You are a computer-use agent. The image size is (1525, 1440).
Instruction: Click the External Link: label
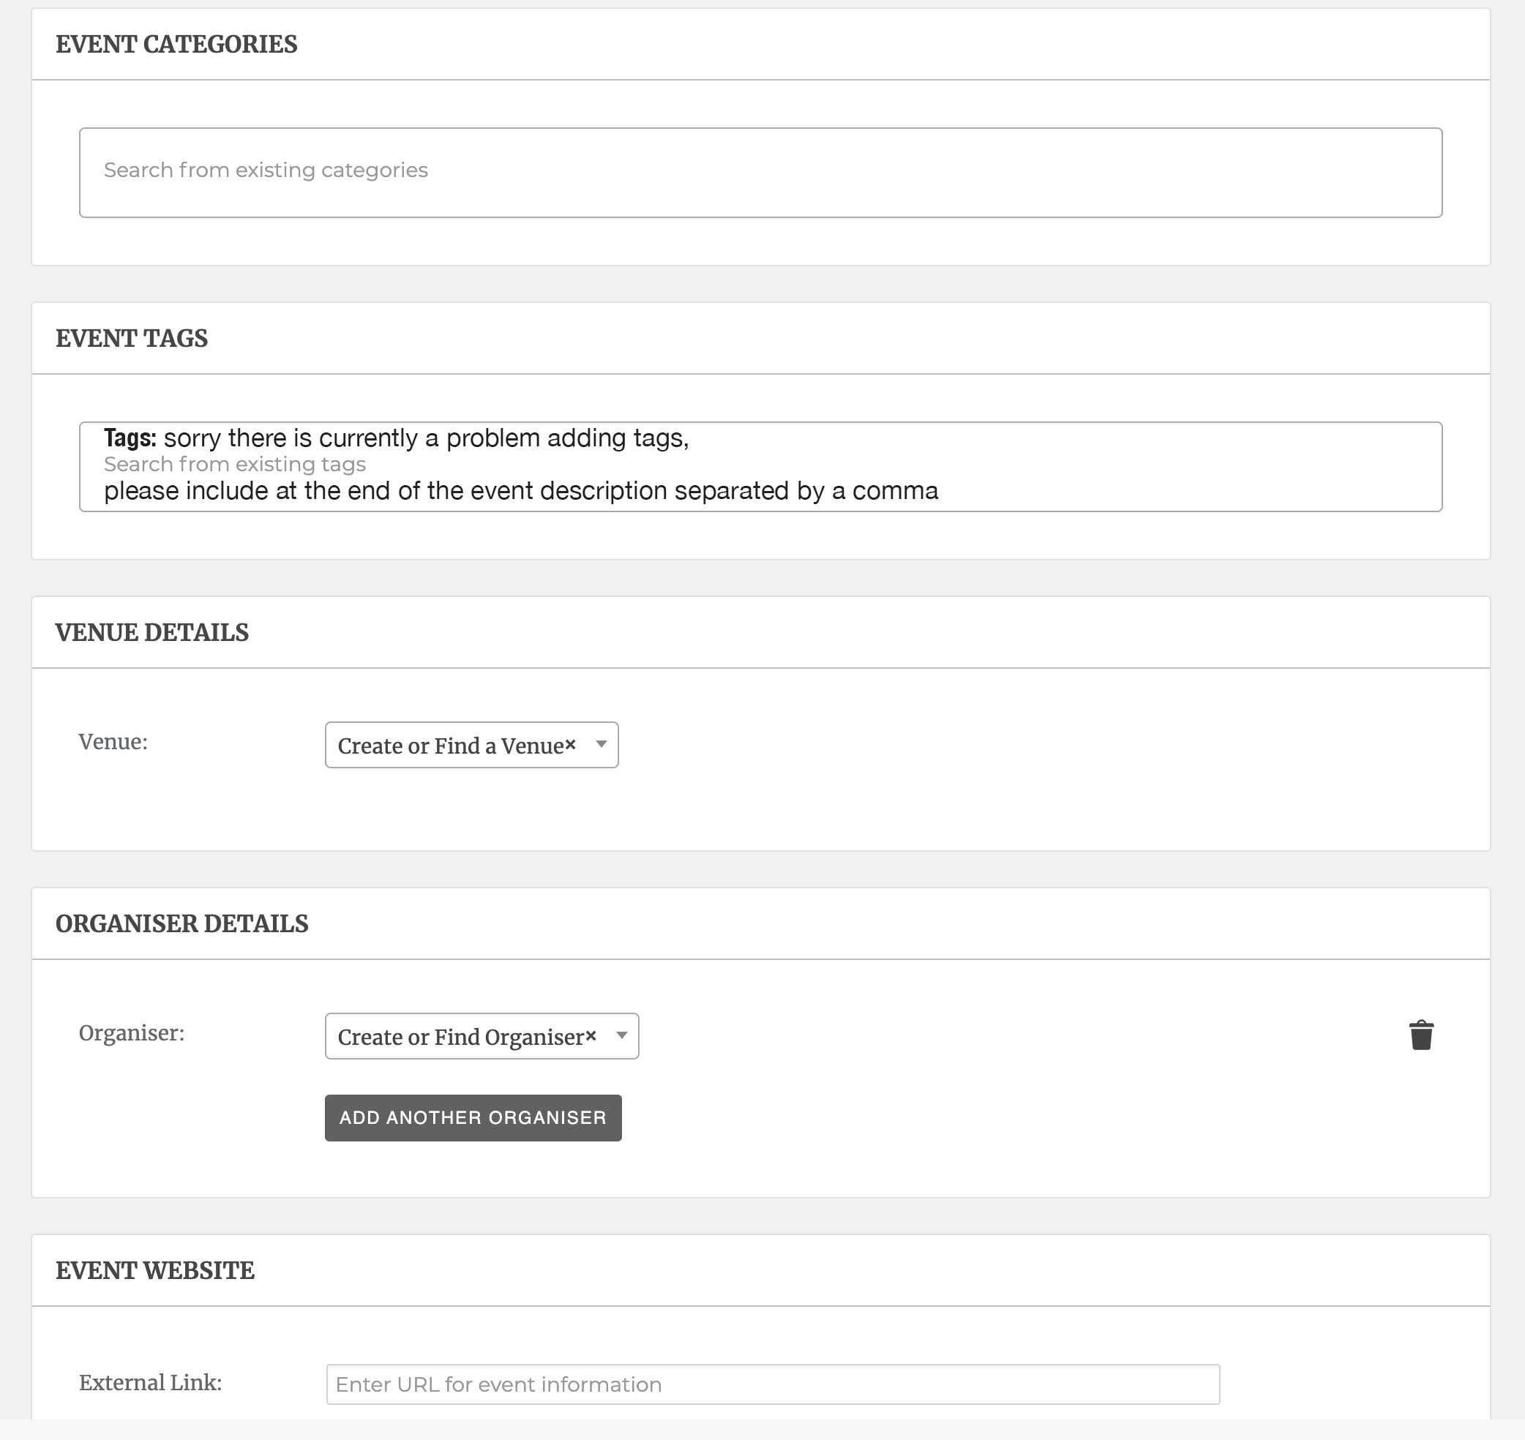click(151, 1382)
